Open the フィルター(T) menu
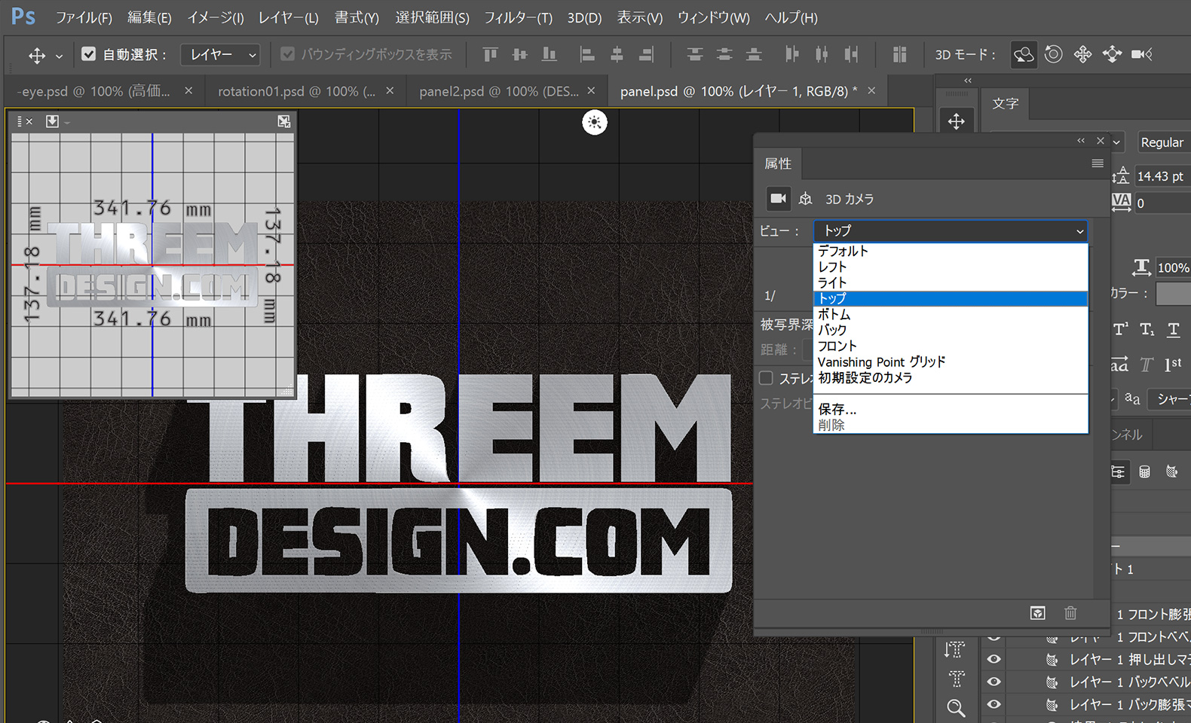Viewport: 1191px width, 723px height. [518, 17]
